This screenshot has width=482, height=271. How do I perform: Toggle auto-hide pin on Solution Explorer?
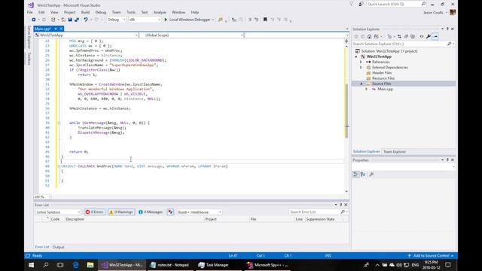click(x=447, y=29)
